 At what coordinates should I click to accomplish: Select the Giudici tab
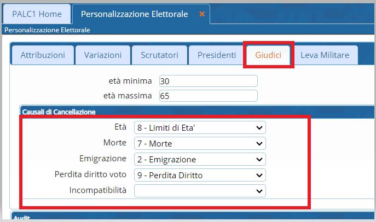[268, 55]
